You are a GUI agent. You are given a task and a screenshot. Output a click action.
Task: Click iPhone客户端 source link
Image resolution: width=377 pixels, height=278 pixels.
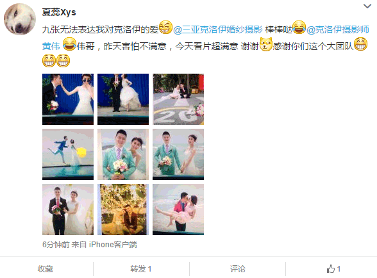(113, 245)
